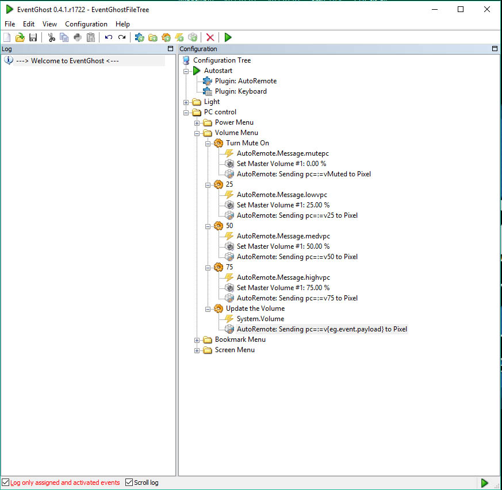Redo the last undone change

coord(122,37)
